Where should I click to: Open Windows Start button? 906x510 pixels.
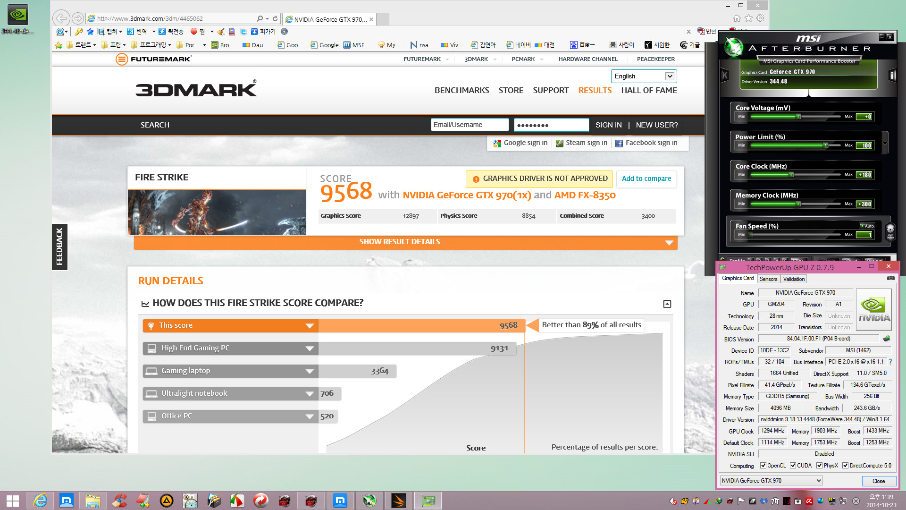click(13, 501)
